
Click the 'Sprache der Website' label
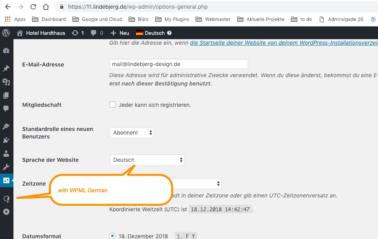pyautogui.click(x=50, y=160)
